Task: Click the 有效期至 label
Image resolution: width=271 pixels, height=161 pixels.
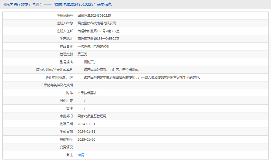Action: (66, 139)
